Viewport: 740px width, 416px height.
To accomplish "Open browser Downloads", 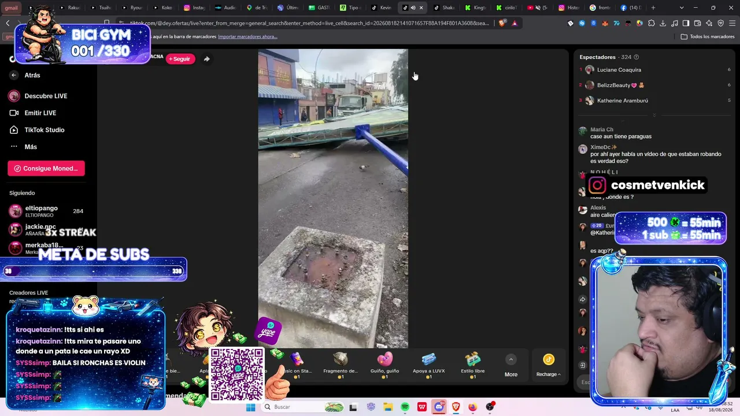I will (x=663, y=23).
